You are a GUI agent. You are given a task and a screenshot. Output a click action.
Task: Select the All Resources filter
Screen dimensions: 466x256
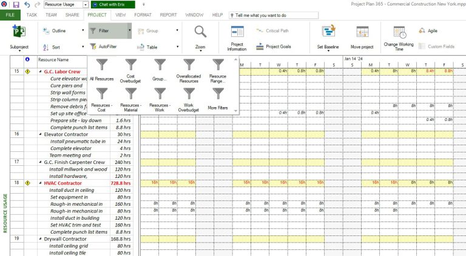(102, 70)
